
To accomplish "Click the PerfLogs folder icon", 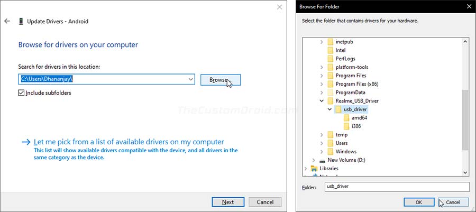I will pos(331,59).
